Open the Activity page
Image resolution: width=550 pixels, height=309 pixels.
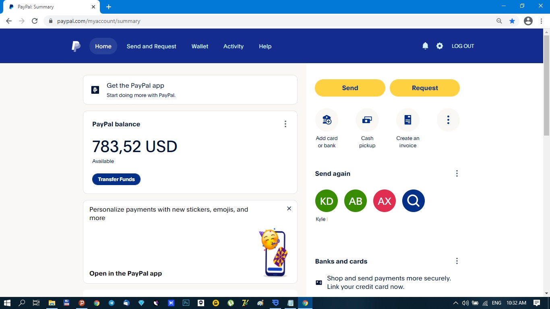point(234,46)
